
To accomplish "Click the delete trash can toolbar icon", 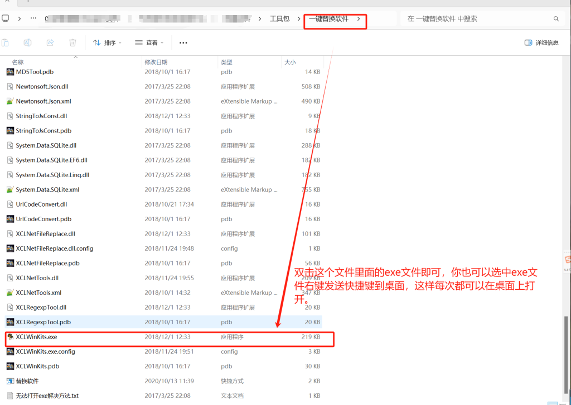I will [x=72, y=43].
